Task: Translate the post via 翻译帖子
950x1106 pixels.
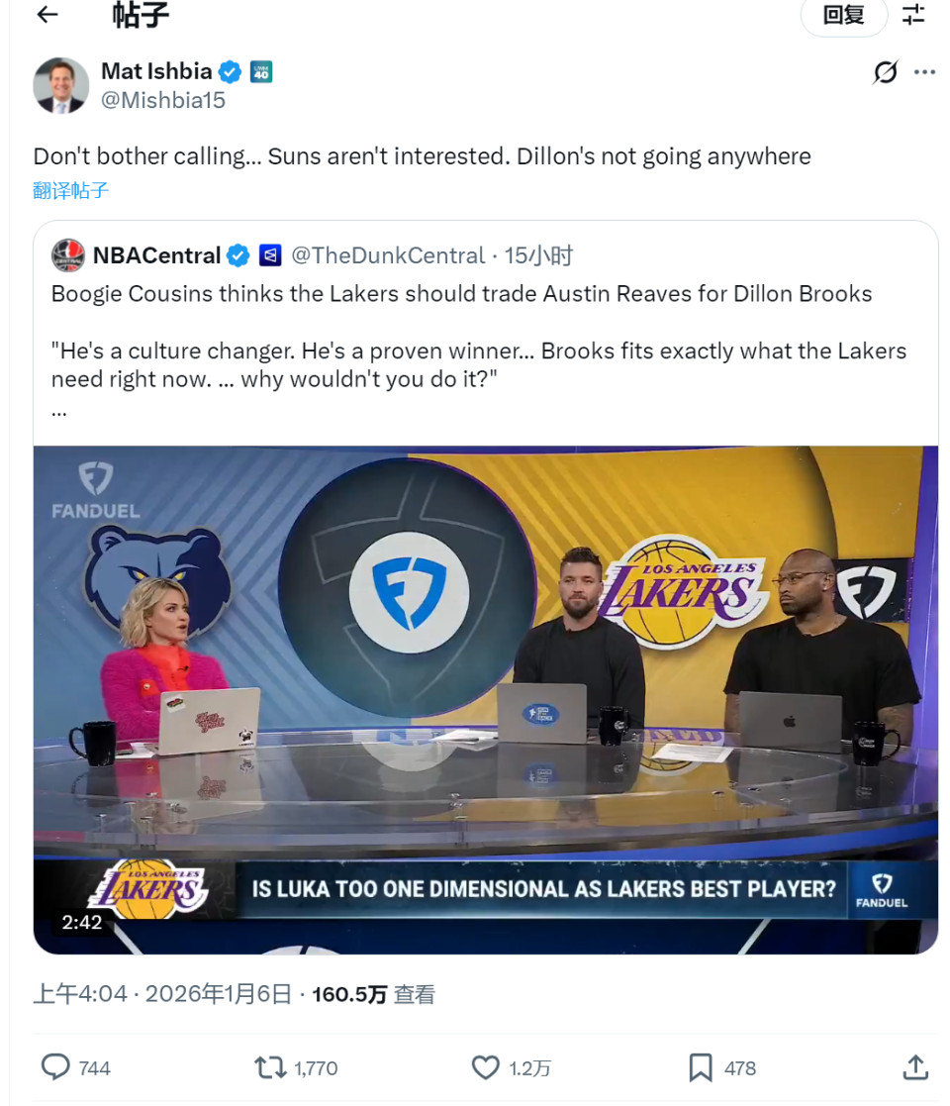Action: pos(70,190)
